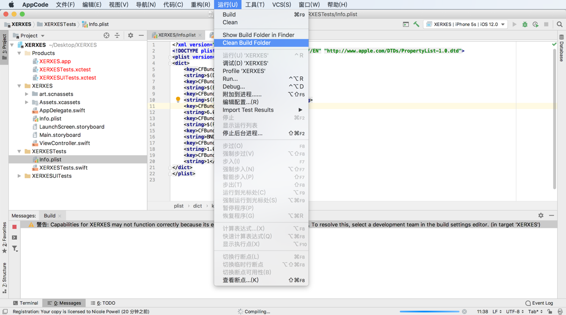Select Main.storyboard in project tree
Image resolution: width=566 pixels, height=315 pixels.
pyautogui.click(x=60, y=135)
